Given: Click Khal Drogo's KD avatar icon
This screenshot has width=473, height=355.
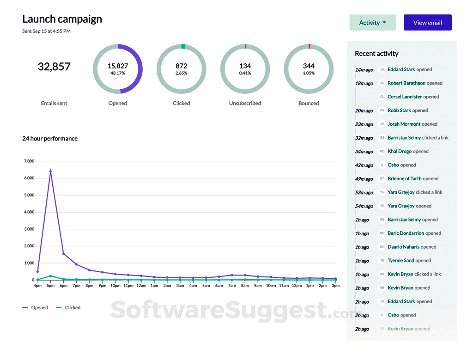Looking at the screenshot, I should click(x=382, y=151).
